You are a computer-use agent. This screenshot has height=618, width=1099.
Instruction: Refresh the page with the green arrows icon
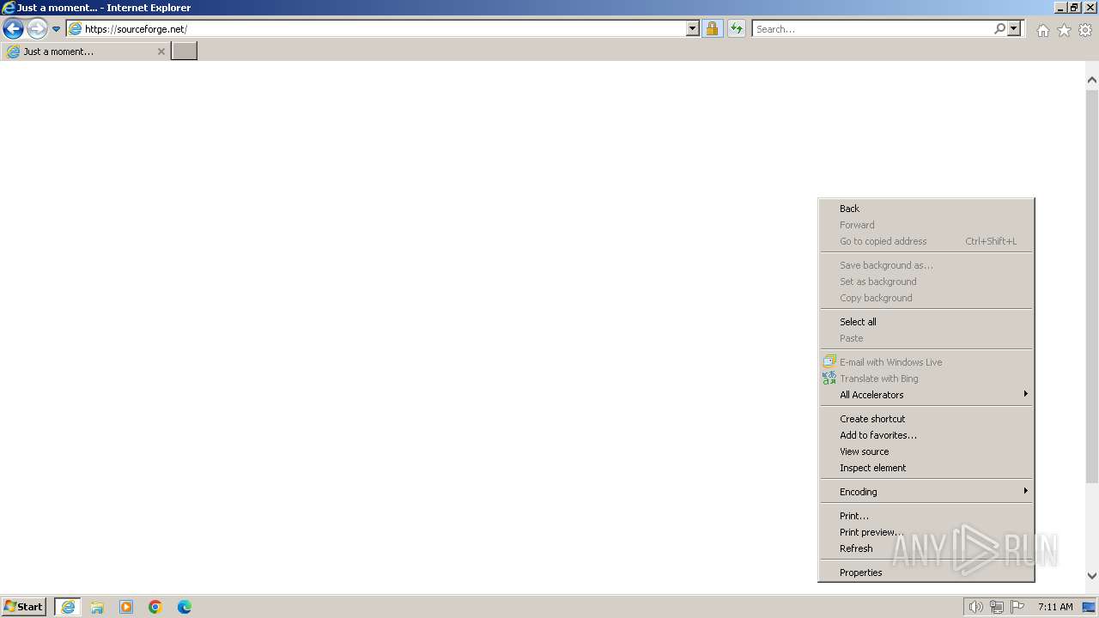(737, 28)
